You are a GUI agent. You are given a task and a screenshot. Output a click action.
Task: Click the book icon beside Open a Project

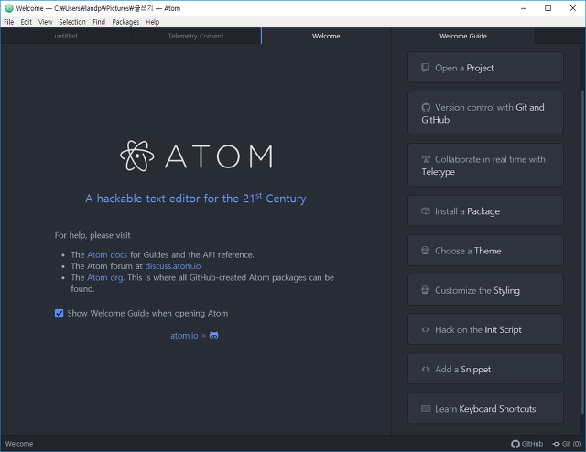pos(425,68)
